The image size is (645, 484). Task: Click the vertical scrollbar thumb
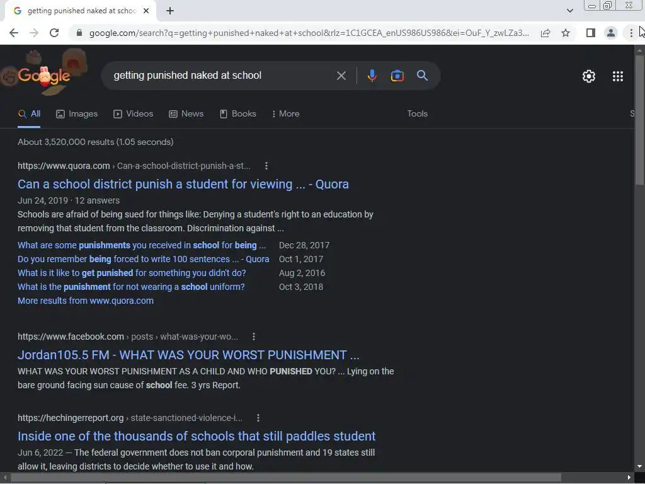click(639, 120)
